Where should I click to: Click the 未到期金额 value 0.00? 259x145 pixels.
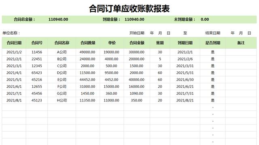pyautogui.click(x=205, y=19)
